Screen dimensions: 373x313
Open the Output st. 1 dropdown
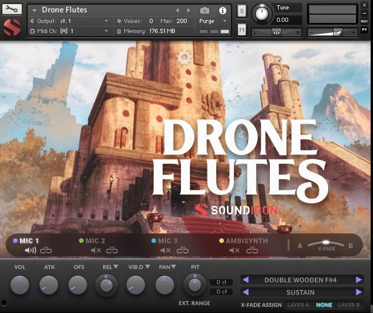coord(106,21)
